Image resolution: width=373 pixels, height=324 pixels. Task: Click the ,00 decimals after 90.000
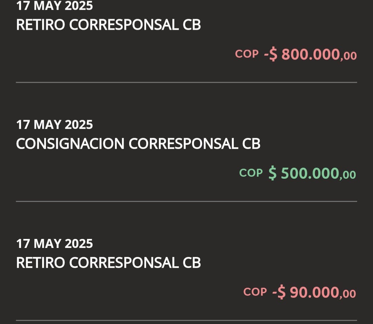tap(348, 294)
